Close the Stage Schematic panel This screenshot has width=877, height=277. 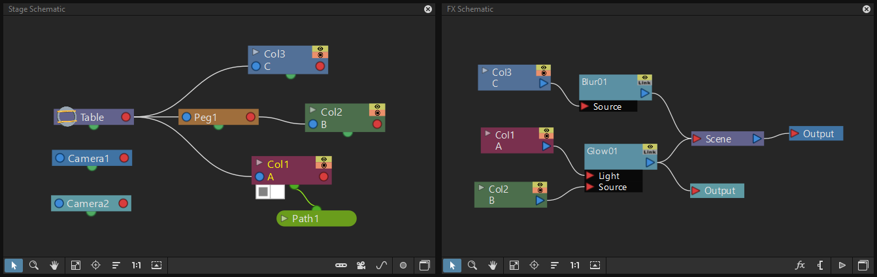[x=428, y=9]
